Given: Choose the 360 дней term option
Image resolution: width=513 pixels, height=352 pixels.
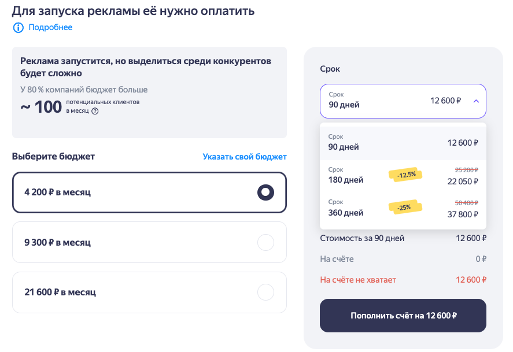Looking at the screenshot, I should click(403, 209).
